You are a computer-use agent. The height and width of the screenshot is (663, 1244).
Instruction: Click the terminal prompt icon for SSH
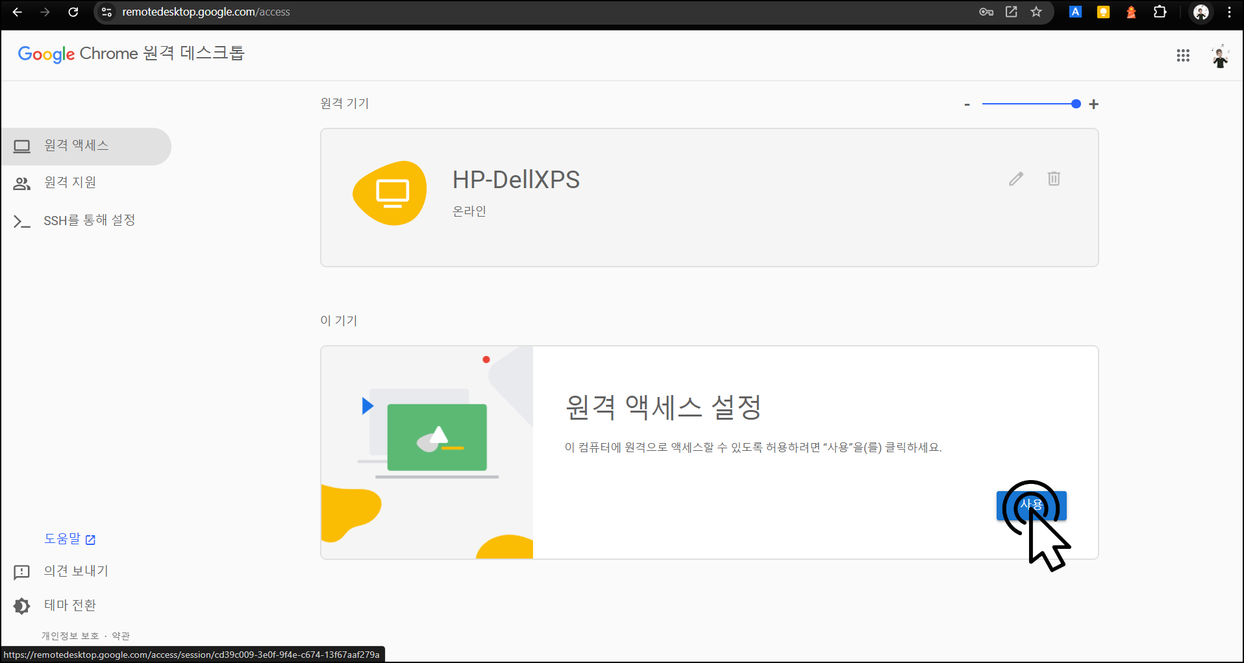22,222
